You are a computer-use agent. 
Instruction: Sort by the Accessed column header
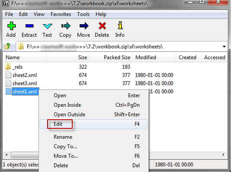pos(215,57)
